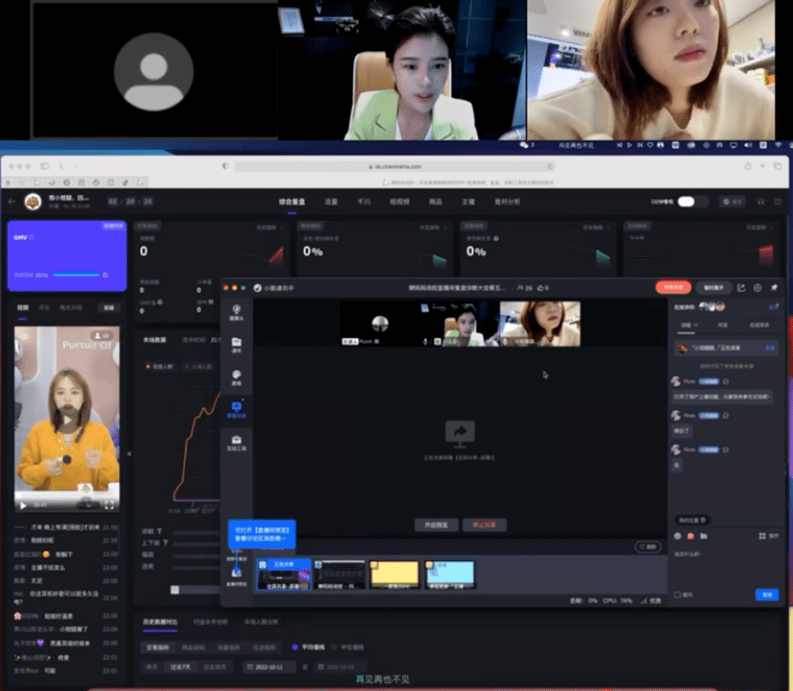Open the 竞对分析 tab
793x691 pixels.
coord(507,202)
